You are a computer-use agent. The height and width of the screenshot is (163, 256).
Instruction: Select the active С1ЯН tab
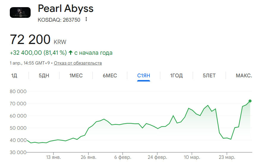(x=144, y=76)
